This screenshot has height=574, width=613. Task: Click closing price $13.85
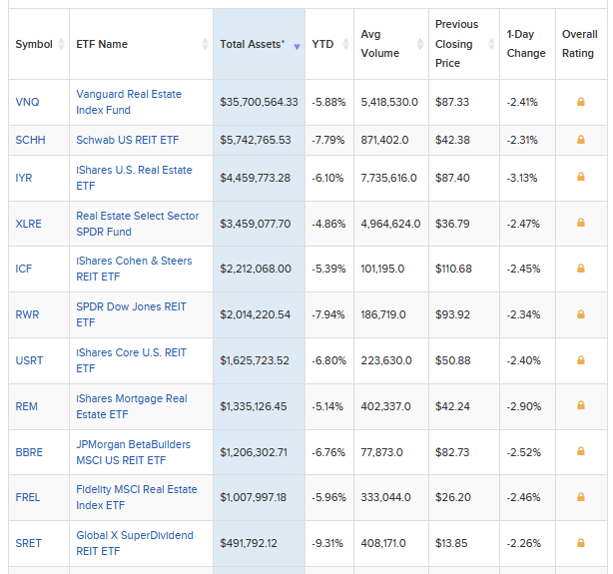pos(451,543)
